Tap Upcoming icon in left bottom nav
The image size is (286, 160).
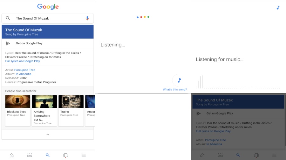(30, 155)
